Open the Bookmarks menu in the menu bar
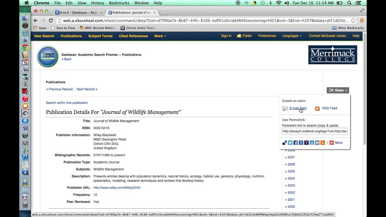Viewport: 386px width, 217px height. (x=120, y=3)
